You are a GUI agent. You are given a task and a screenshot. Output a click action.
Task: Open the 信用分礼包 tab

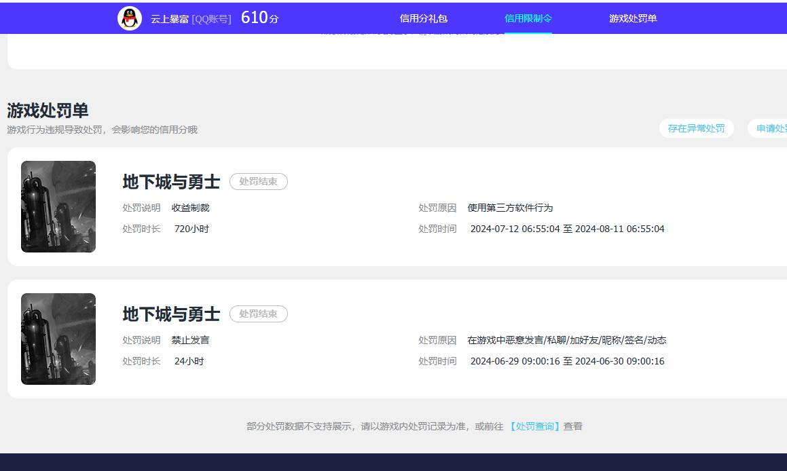tap(423, 18)
